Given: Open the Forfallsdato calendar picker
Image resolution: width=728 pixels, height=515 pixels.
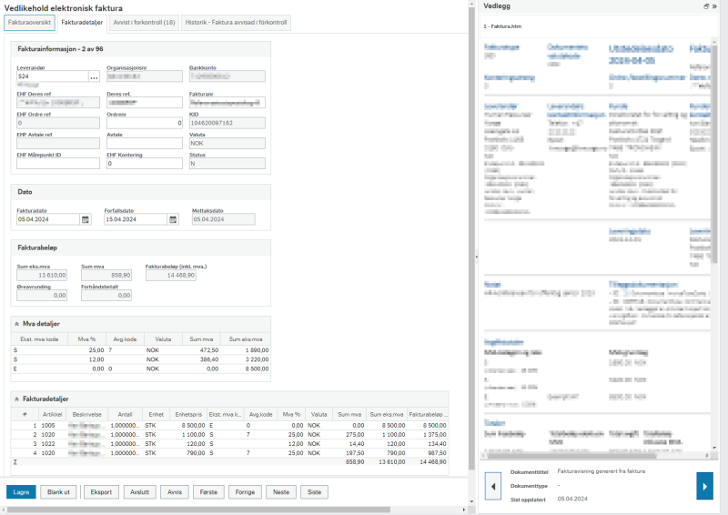Looking at the screenshot, I should (x=173, y=219).
